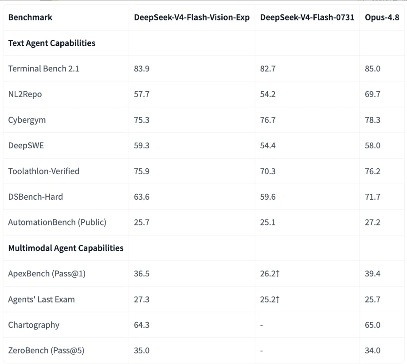Select the ApexBench (Pass@1) row label
Viewport: 407px width, 364px height.
click(47, 274)
